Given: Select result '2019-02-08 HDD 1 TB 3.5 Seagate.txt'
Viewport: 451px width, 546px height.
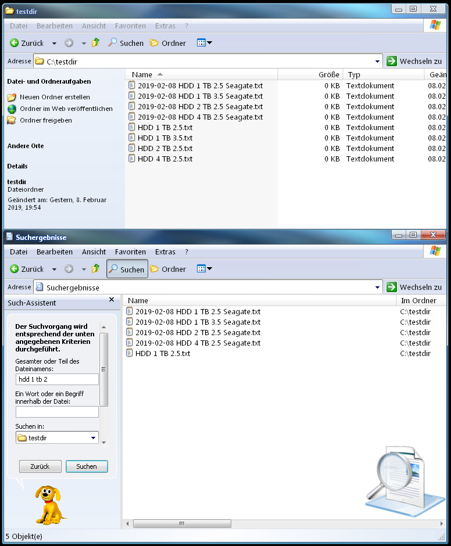Looking at the screenshot, I should (198, 322).
